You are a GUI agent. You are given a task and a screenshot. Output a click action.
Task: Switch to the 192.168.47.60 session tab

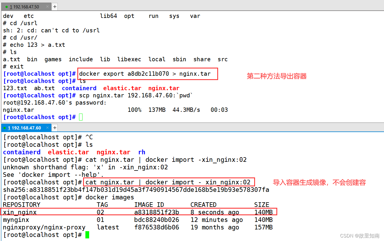[27, 127]
